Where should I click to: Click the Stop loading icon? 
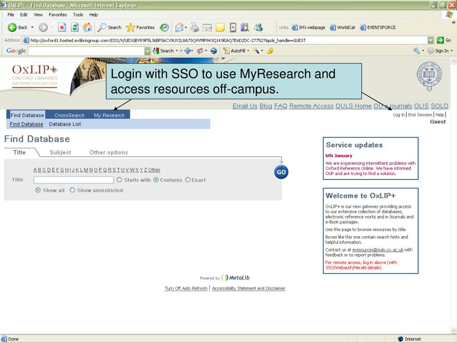tap(62, 27)
